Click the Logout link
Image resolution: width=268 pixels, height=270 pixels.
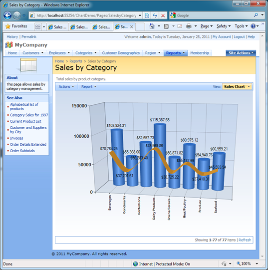point(239,36)
